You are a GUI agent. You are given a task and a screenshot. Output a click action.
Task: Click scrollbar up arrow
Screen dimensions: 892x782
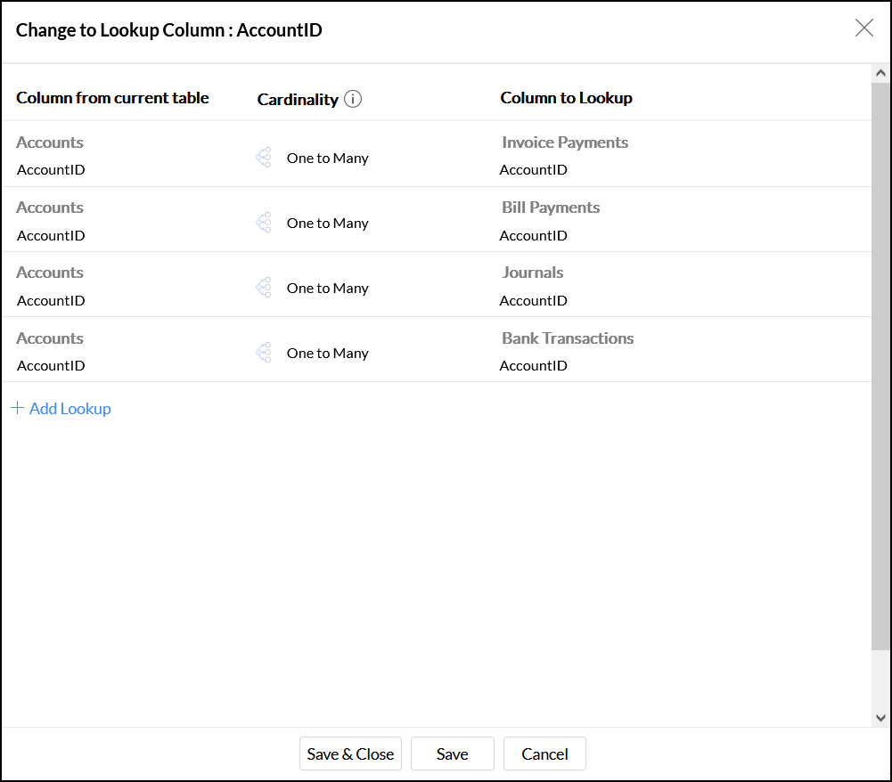pos(880,73)
